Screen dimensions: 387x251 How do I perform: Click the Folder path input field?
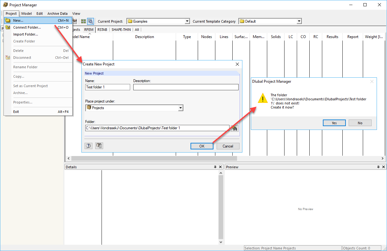[x=158, y=128]
